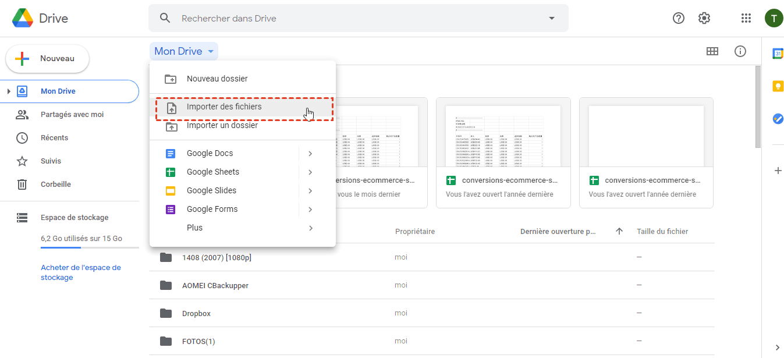Screen dimensions: 784x358
Task: Expand Google Docs submenu arrow
Action: pyautogui.click(x=310, y=154)
